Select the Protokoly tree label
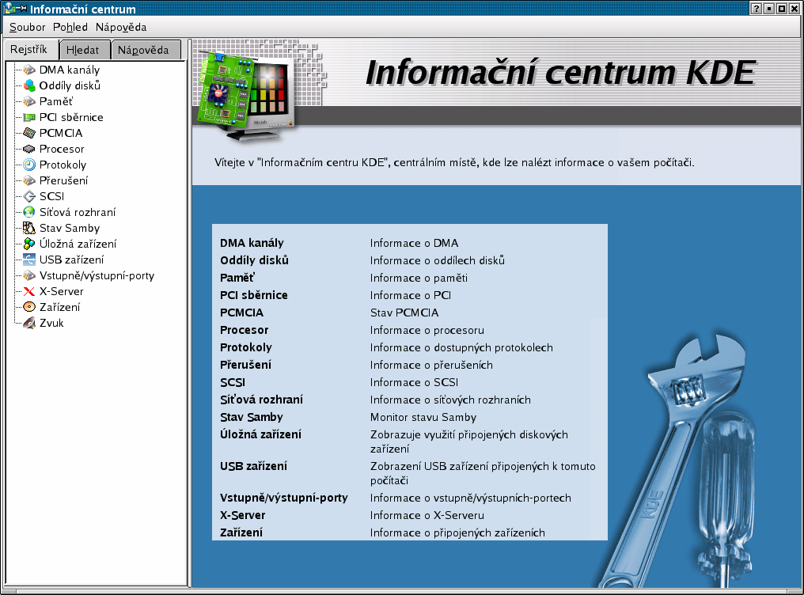The height and width of the screenshot is (595, 804). (x=63, y=165)
